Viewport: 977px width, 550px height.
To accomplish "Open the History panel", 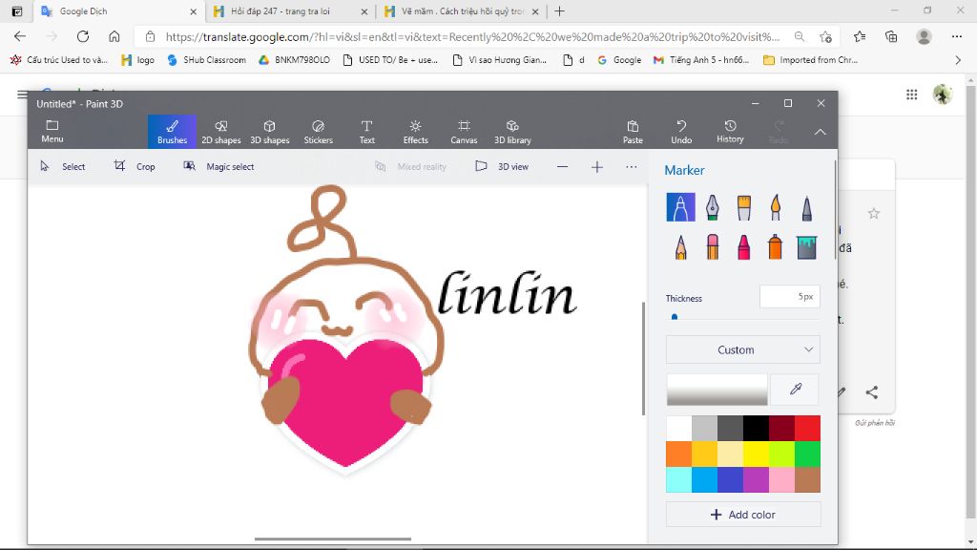I will [x=730, y=132].
